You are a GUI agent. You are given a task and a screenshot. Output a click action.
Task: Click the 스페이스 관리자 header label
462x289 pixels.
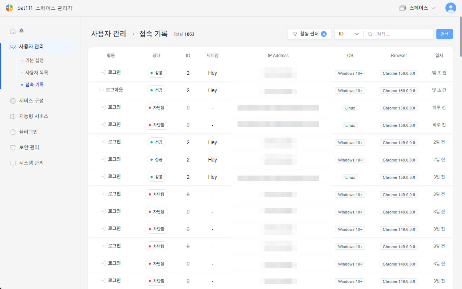(x=54, y=8)
